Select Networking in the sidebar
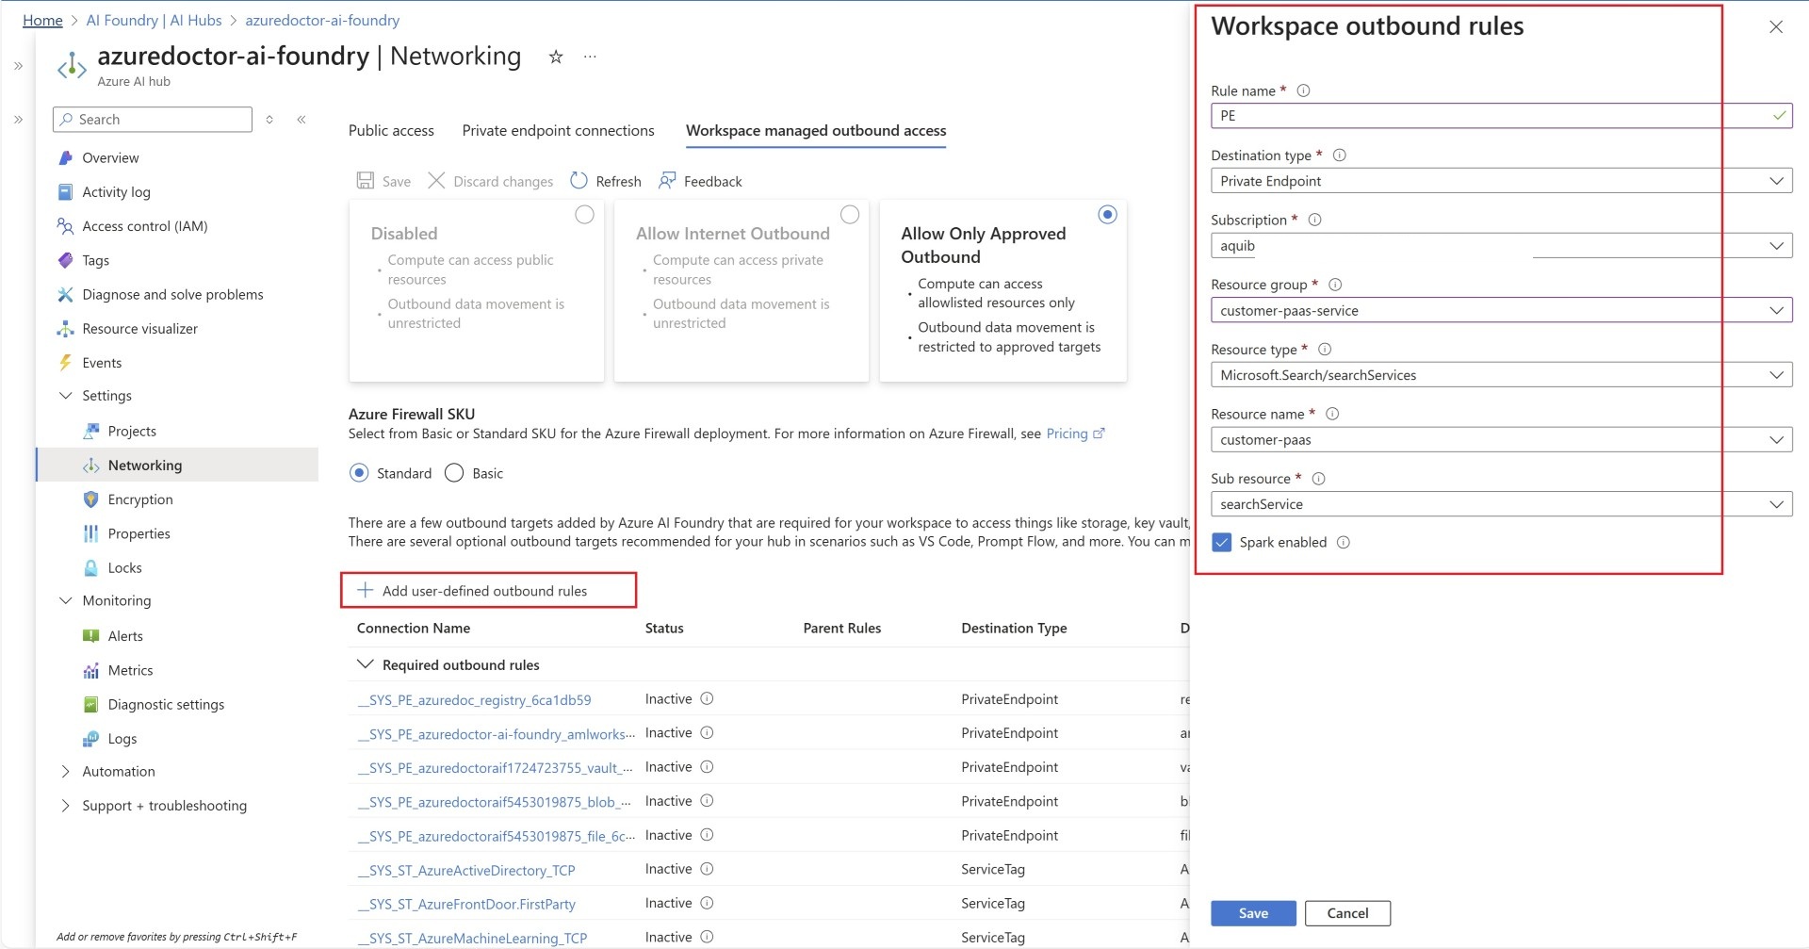Viewport: 1809px width, 949px height. (x=178, y=465)
